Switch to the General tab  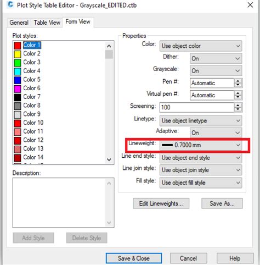(19, 23)
